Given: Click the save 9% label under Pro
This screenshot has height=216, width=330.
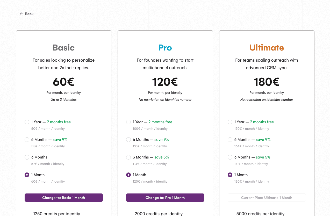Looking at the screenshot, I should (x=161, y=140).
